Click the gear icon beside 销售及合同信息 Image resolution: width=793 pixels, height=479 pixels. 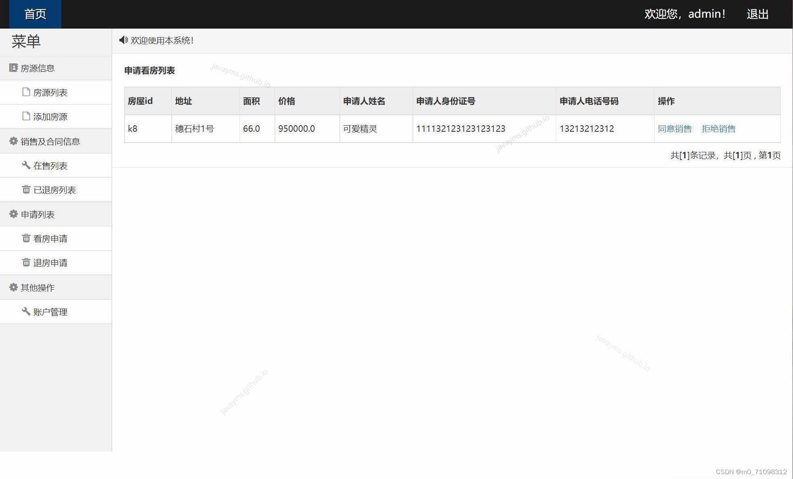[x=13, y=141]
